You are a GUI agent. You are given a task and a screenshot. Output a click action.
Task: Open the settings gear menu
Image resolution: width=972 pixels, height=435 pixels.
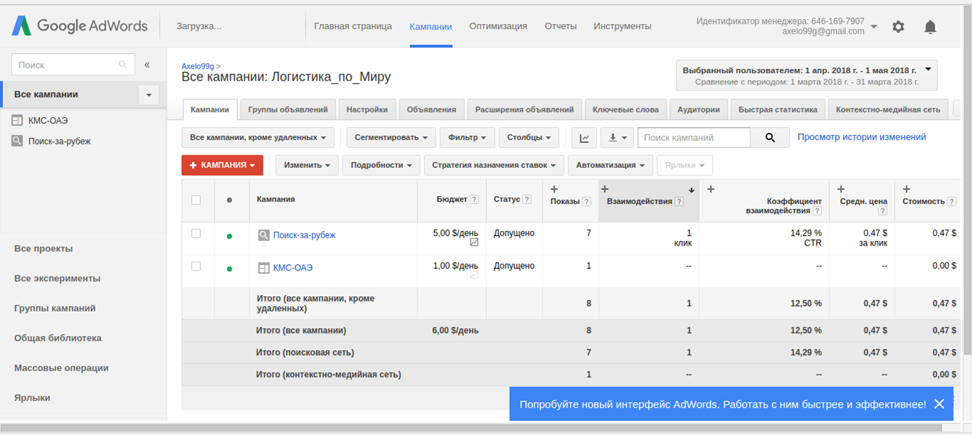tap(898, 27)
